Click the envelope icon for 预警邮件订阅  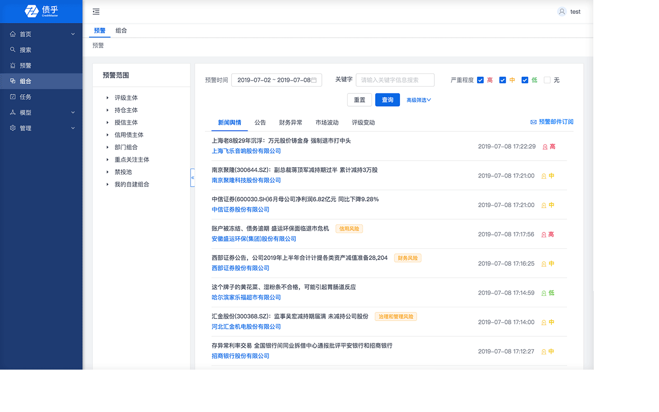pyautogui.click(x=533, y=122)
